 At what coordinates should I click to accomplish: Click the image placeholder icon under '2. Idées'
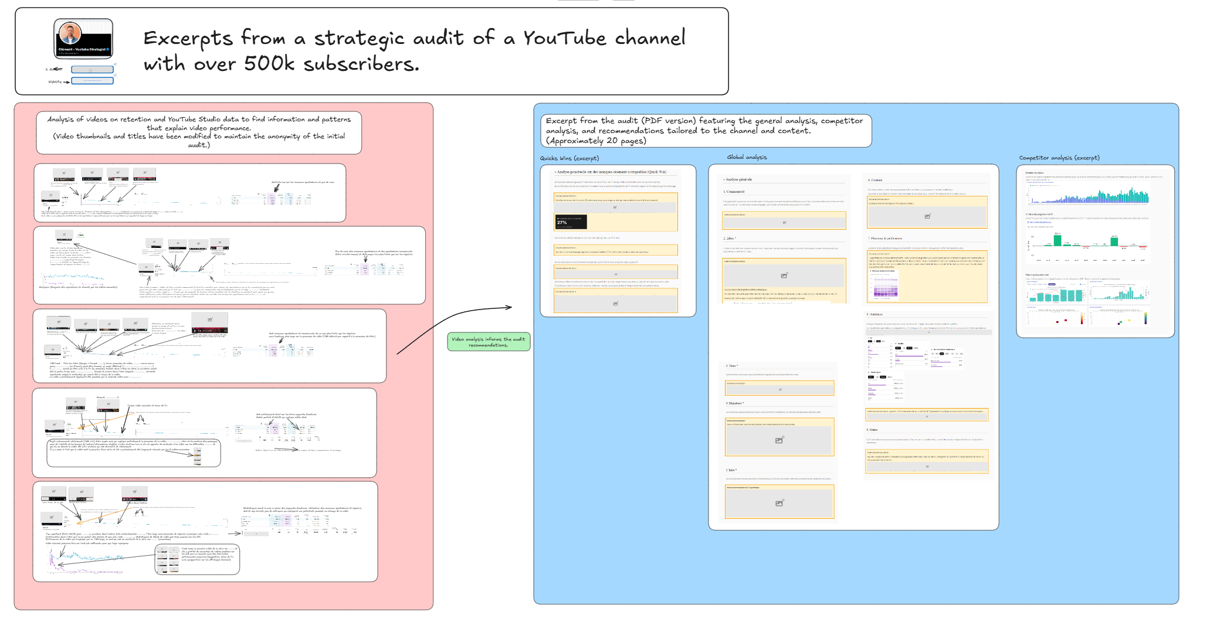pyautogui.click(x=784, y=275)
